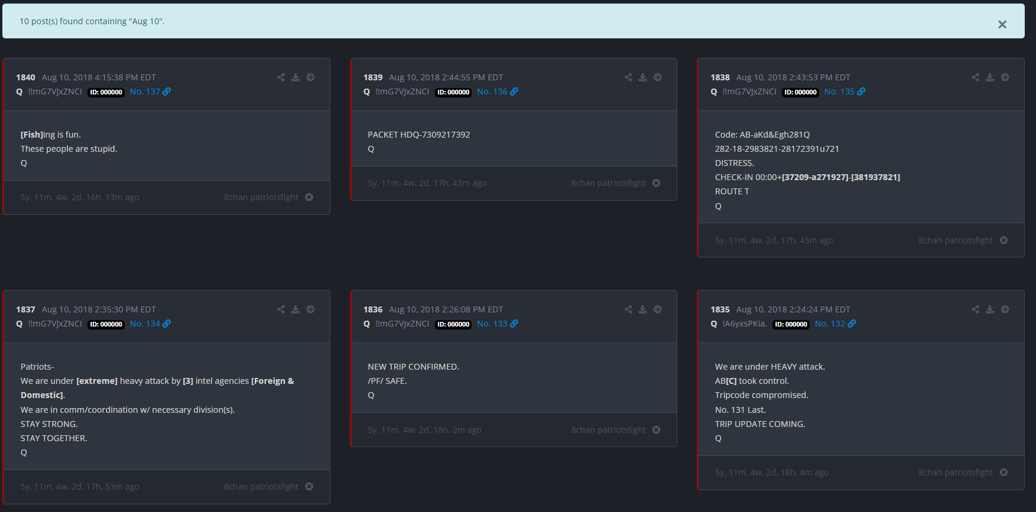Click the source icon in post 1836 footer
Image resolution: width=1036 pixels, height=512 pixels.
656,430
